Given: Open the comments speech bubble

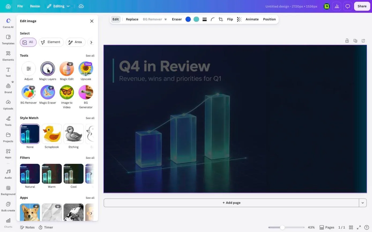Looking at the screenshot, I should point(348,6).
